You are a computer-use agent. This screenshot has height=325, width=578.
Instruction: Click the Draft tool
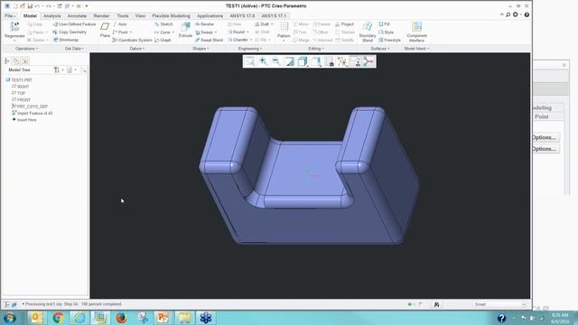click(264, 24)
